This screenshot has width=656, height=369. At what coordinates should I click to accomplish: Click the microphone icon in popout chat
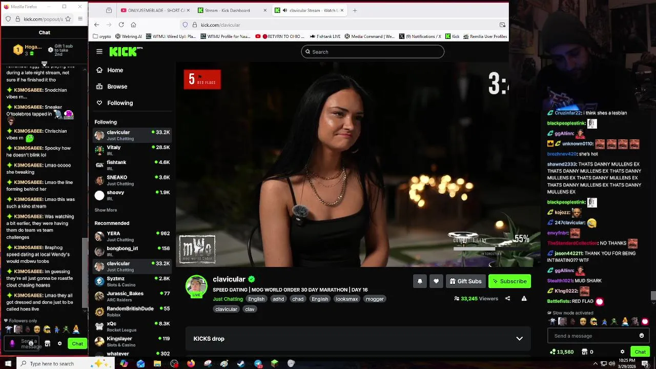(x=12, y=343)
